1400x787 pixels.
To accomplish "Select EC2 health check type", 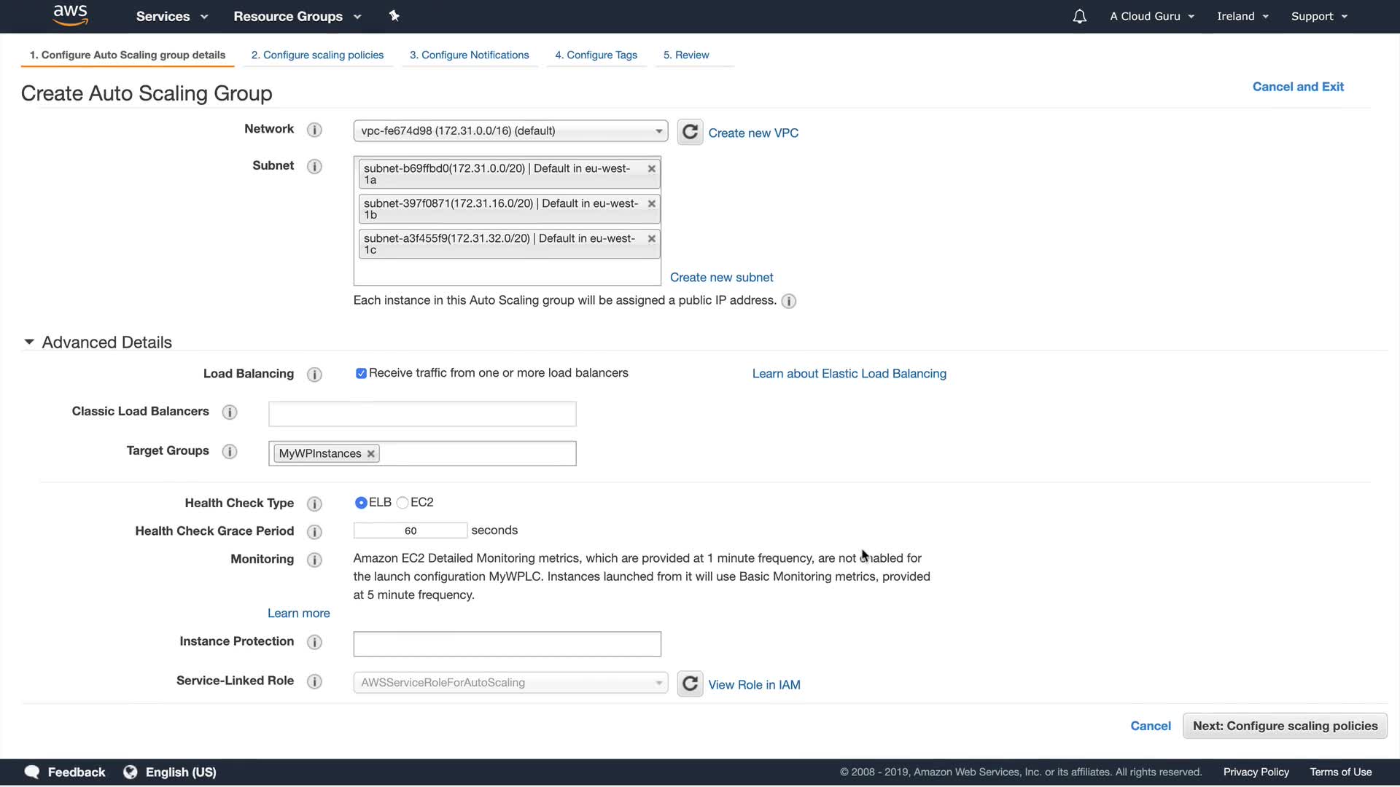I will 402,503.
